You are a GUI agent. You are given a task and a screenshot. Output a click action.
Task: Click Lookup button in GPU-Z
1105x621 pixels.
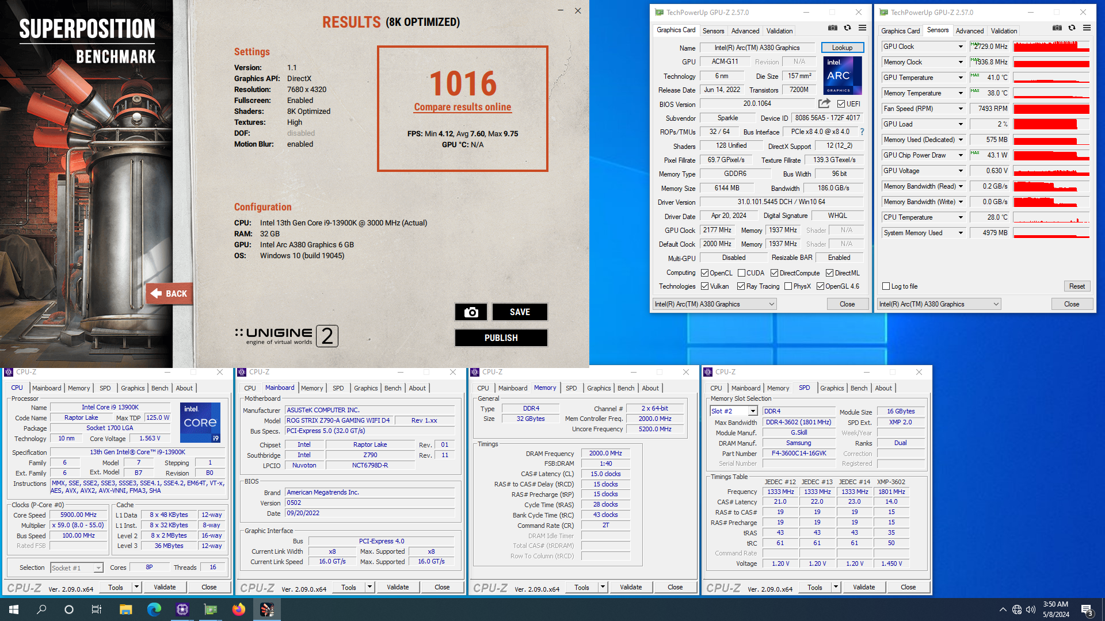842,48
